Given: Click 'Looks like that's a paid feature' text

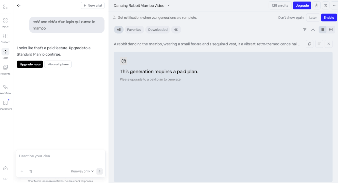Looking at the screenshot, I should click(54, 51).
